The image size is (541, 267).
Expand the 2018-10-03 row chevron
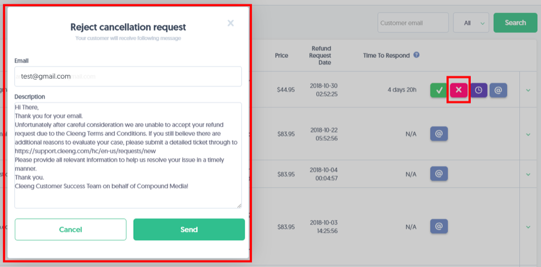528,227
